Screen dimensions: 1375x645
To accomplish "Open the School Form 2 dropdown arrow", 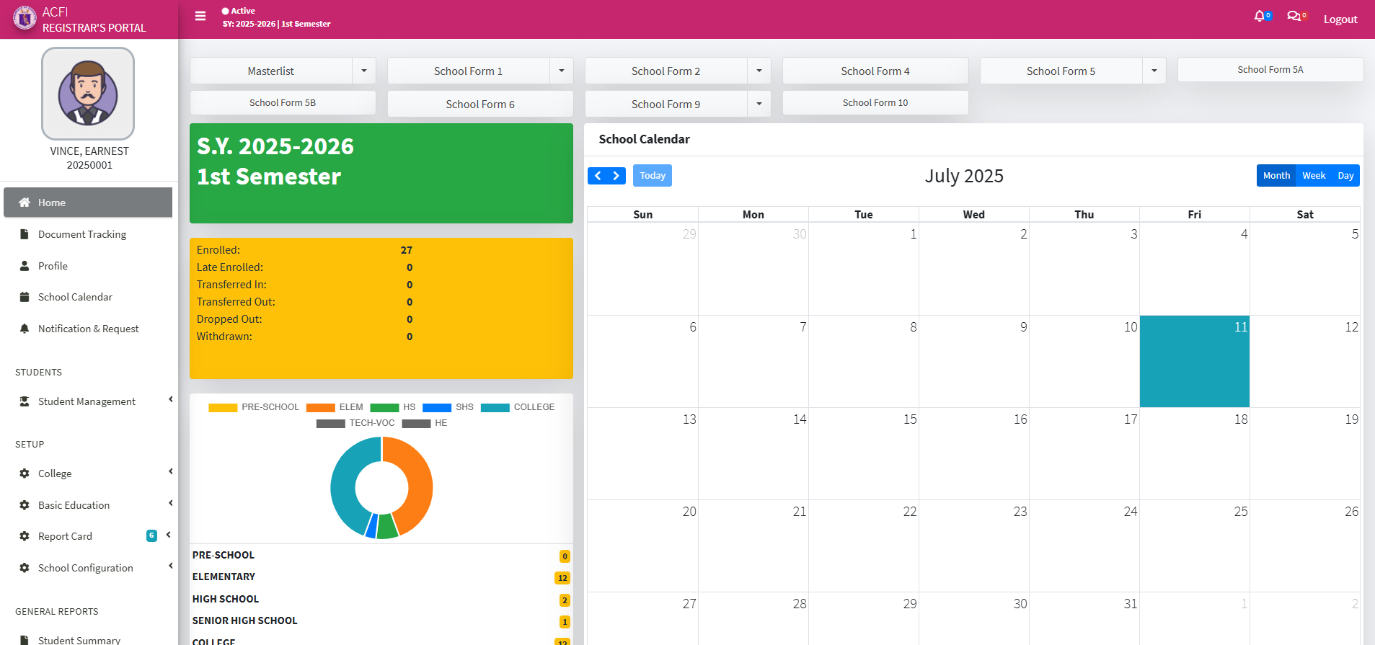I will point(759,71).
